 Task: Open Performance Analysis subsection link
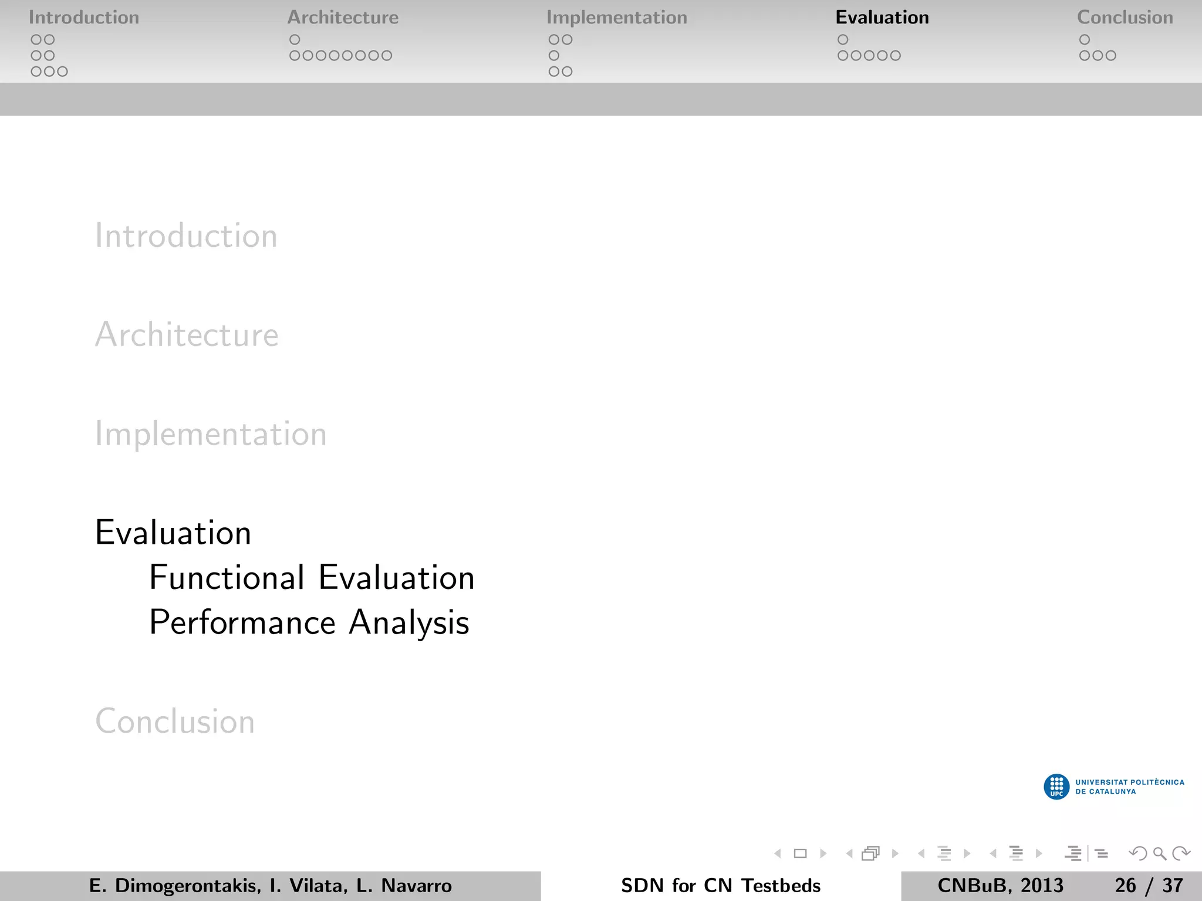[x=309, y=623]
